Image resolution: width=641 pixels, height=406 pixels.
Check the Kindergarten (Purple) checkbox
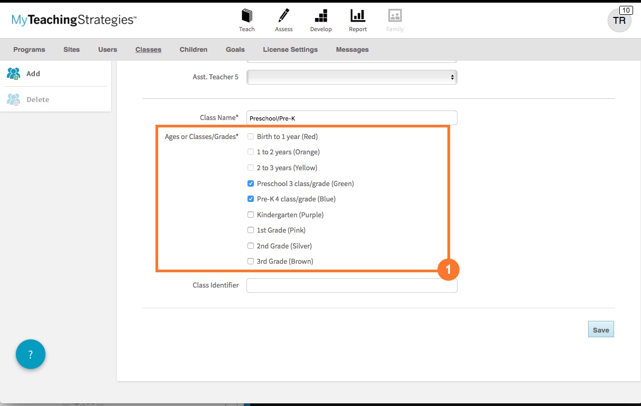click(251, 215)
